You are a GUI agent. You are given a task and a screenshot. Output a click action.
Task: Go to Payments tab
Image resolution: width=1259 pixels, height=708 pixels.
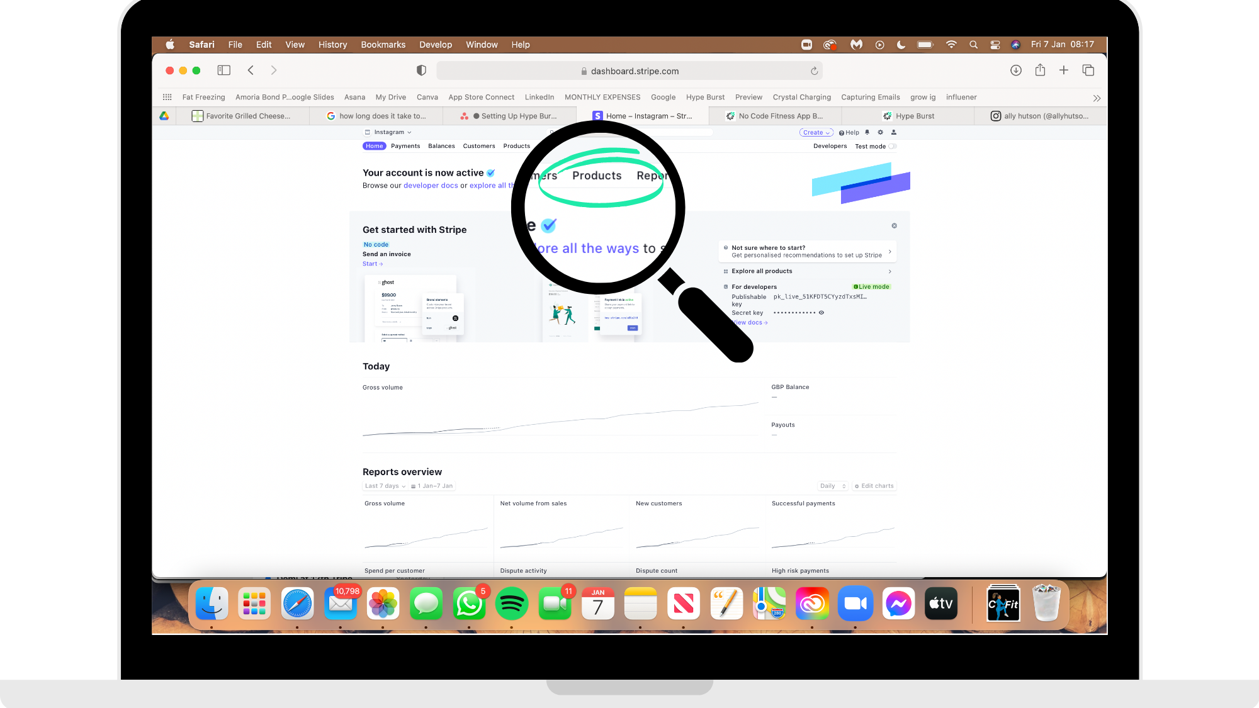pyautogui.click(x=405, y=146)
